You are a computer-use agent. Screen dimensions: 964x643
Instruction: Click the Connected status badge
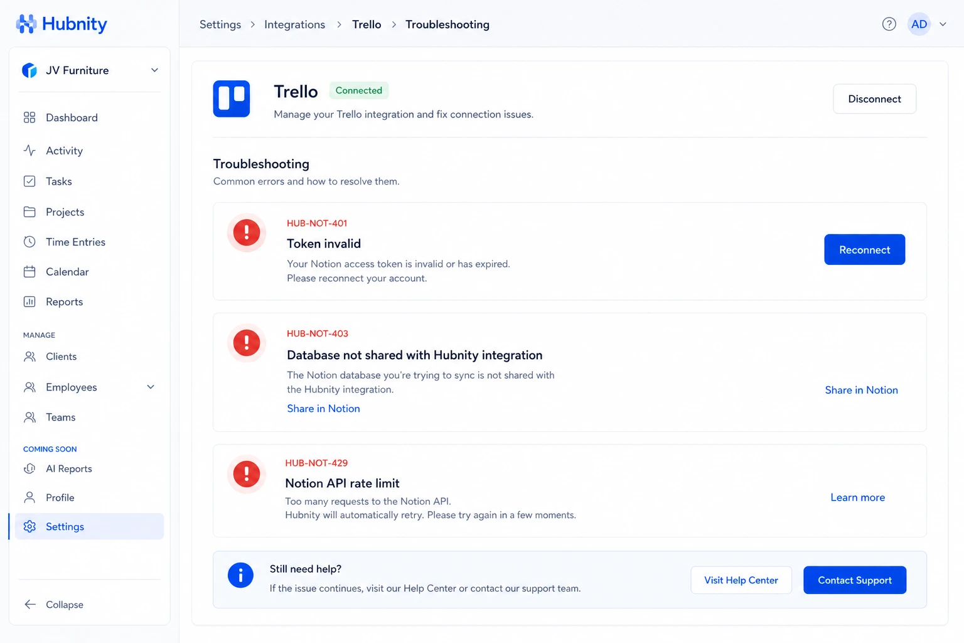click(x=359, y=90)
